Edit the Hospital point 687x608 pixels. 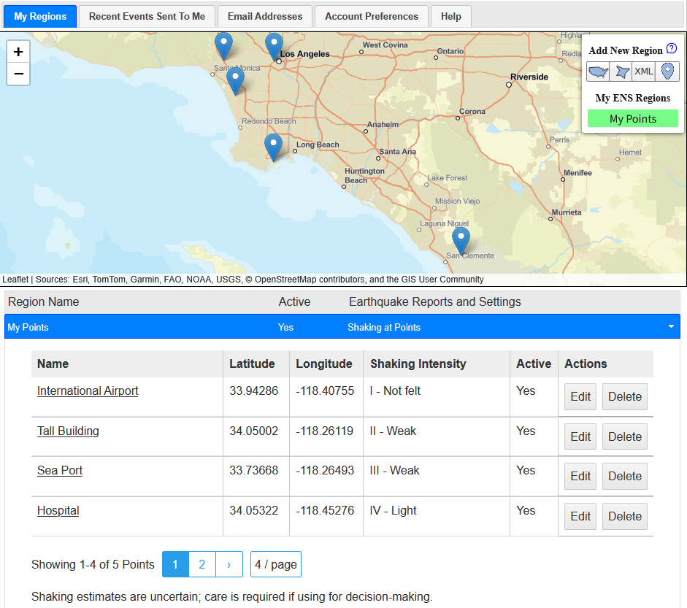[580, 517]
